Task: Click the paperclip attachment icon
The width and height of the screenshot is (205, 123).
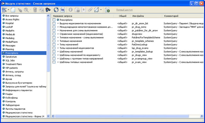Action: point(90,10)
